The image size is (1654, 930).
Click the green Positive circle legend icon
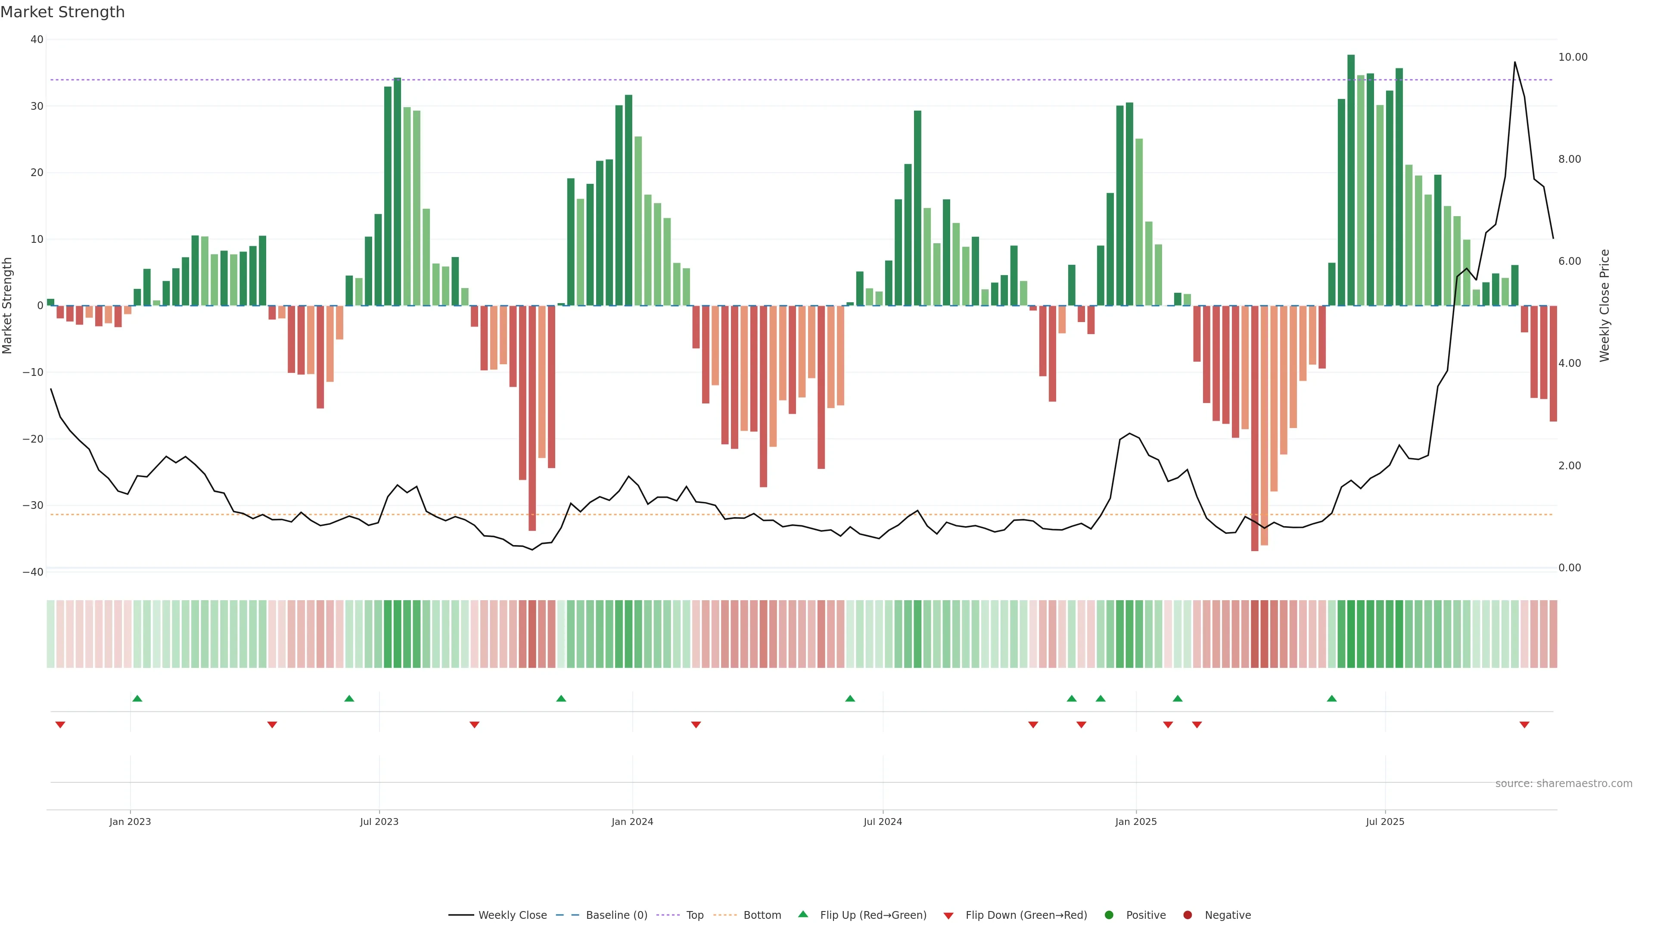1109,914
